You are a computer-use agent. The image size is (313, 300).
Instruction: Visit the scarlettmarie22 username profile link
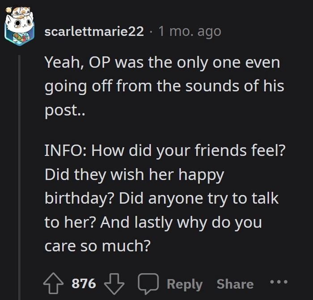click(94, 31)
